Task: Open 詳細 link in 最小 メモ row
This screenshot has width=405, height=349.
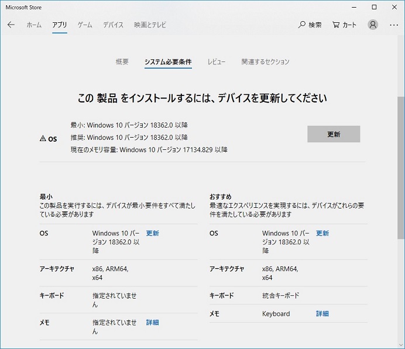Action: pyautogui.click(x=152, y=323)
